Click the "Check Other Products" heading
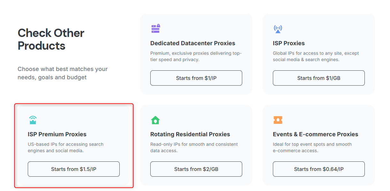 click(x=51, y=39)
